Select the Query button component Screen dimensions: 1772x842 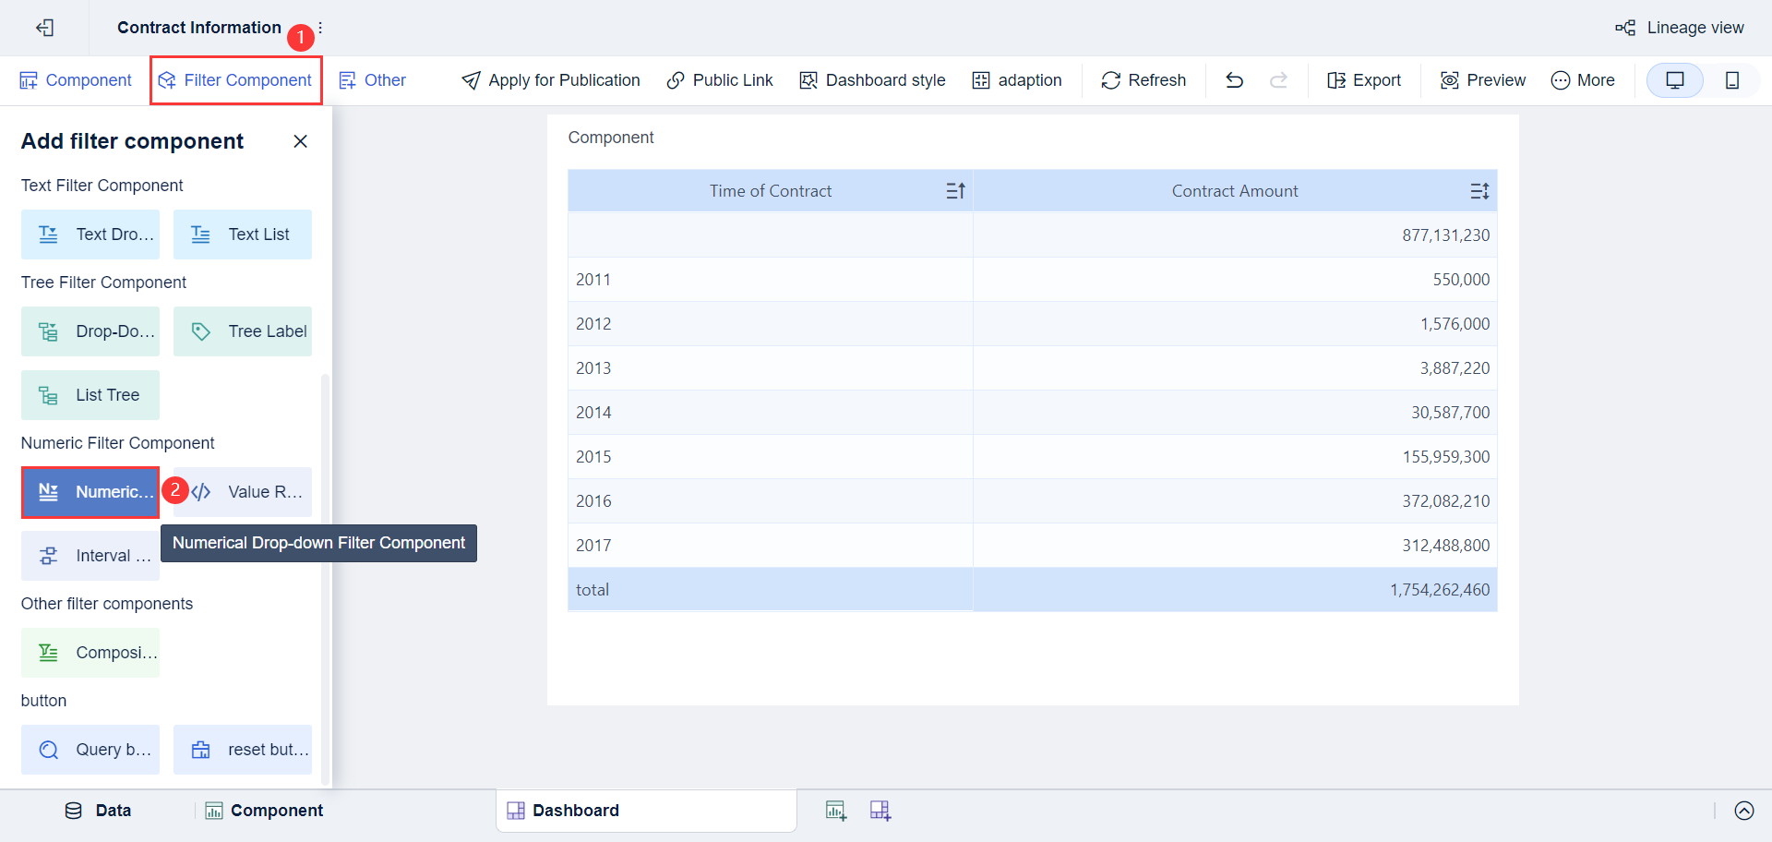click(x=90, y=750)
